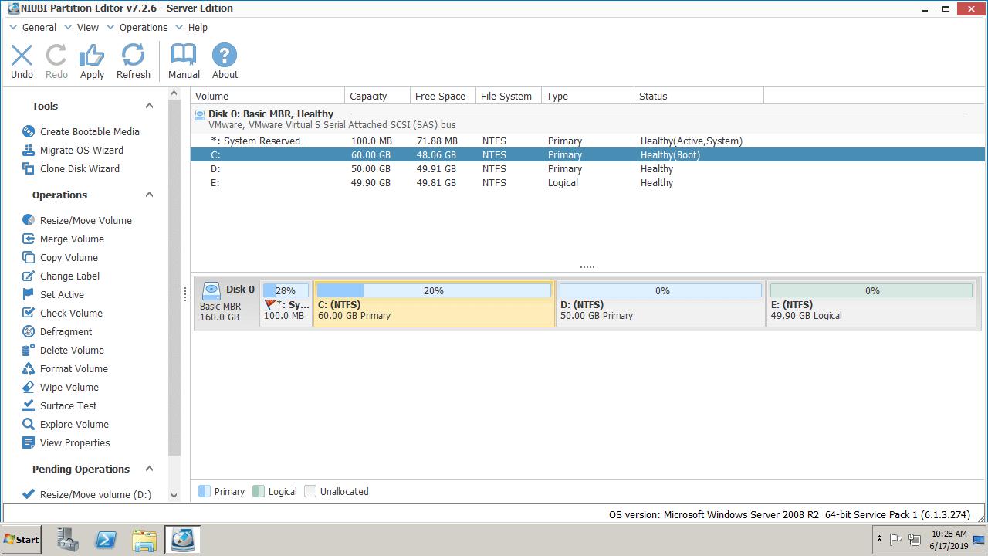988x556 pixels.
Task: Click the Windows Start button
Action: (x=22, y=540)
